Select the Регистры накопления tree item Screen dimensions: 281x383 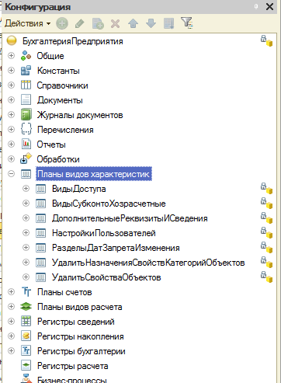[x=81, y=336]
